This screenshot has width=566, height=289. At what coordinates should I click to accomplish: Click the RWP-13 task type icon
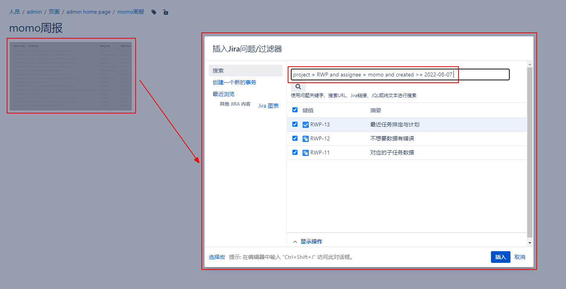(306, 125)
